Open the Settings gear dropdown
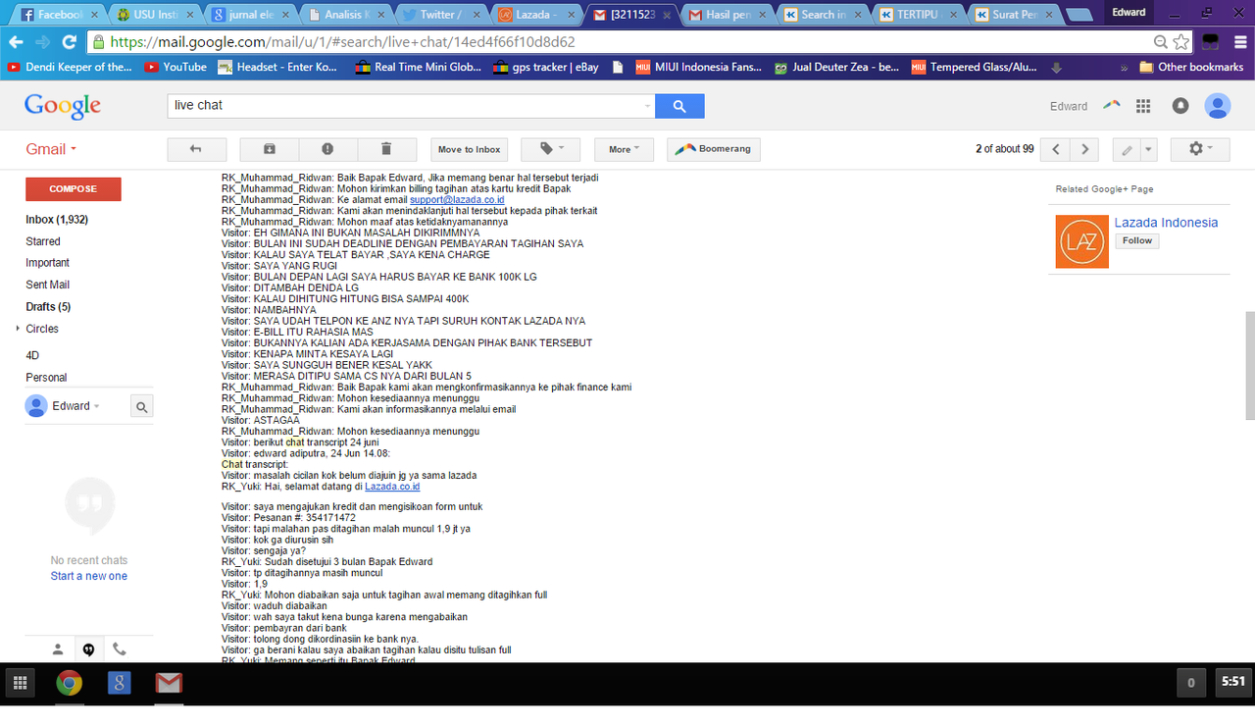 [1200, 149]
